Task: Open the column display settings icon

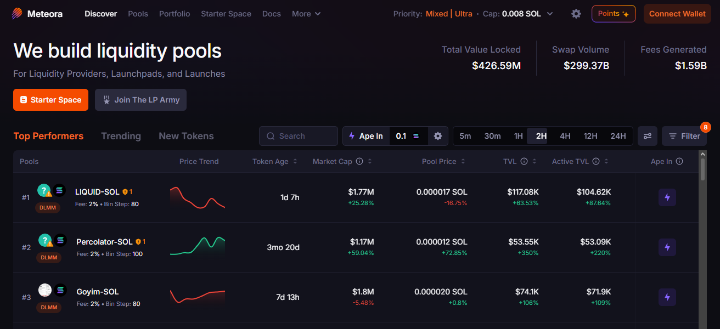Action: (x=647, y=136)
